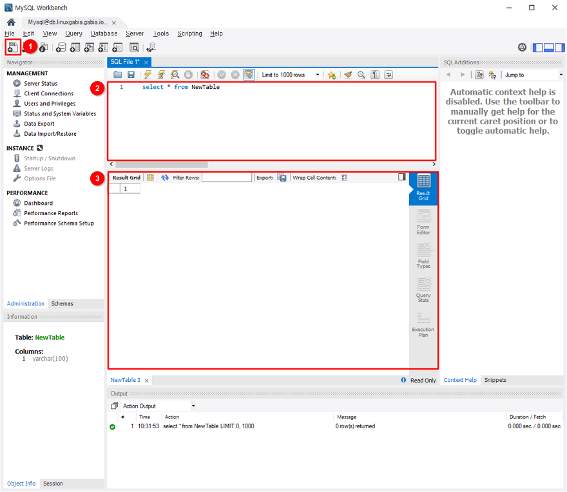The image size is (567, 492).
Task: Click the 'Read Only' status text
Action: tap(423, 381)
